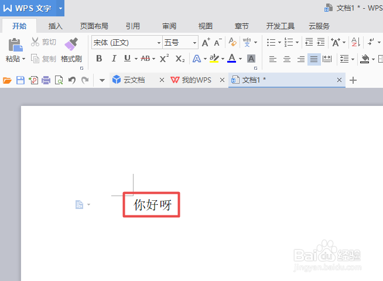Apply yellow text highlight
This screenshot has height=281, width=383.
click(x=214, y=59)
